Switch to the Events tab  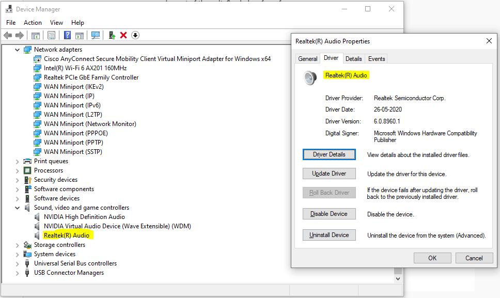point(377,59)
